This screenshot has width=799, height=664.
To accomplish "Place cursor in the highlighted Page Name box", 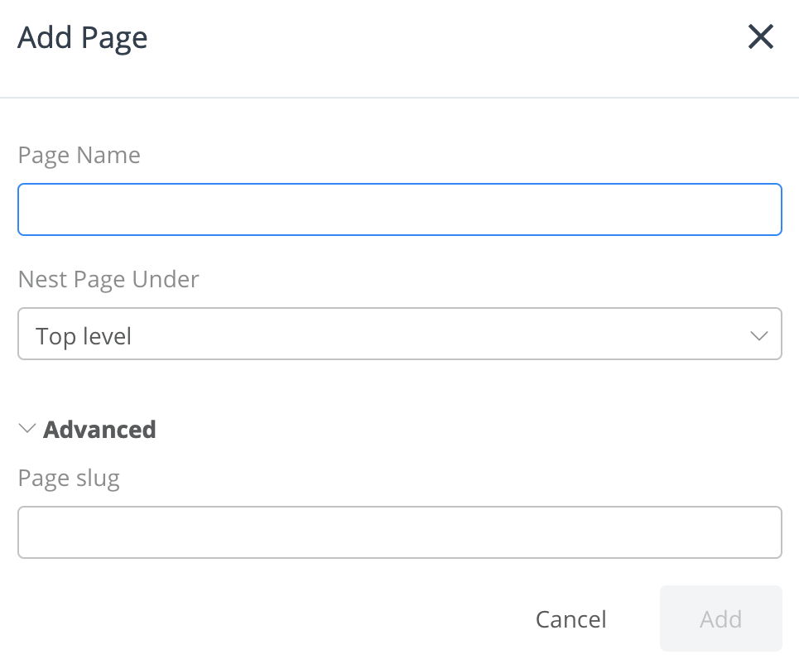I will tap(399, 209).
